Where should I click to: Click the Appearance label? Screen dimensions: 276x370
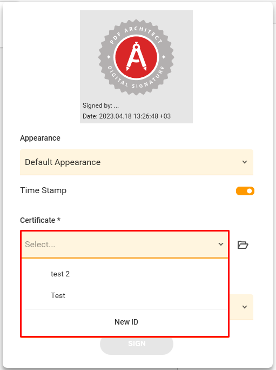[x=40, y=138]
